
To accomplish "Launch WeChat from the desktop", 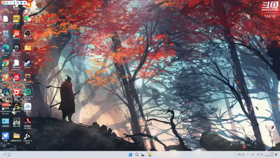I will pos(28,19).
